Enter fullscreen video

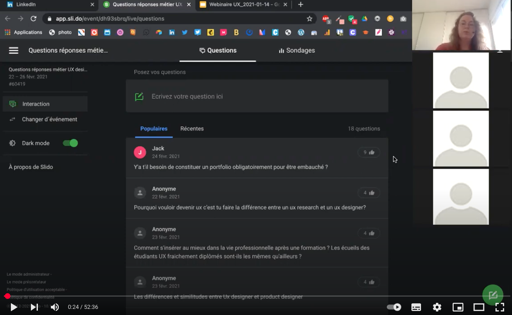click(500, 307)
